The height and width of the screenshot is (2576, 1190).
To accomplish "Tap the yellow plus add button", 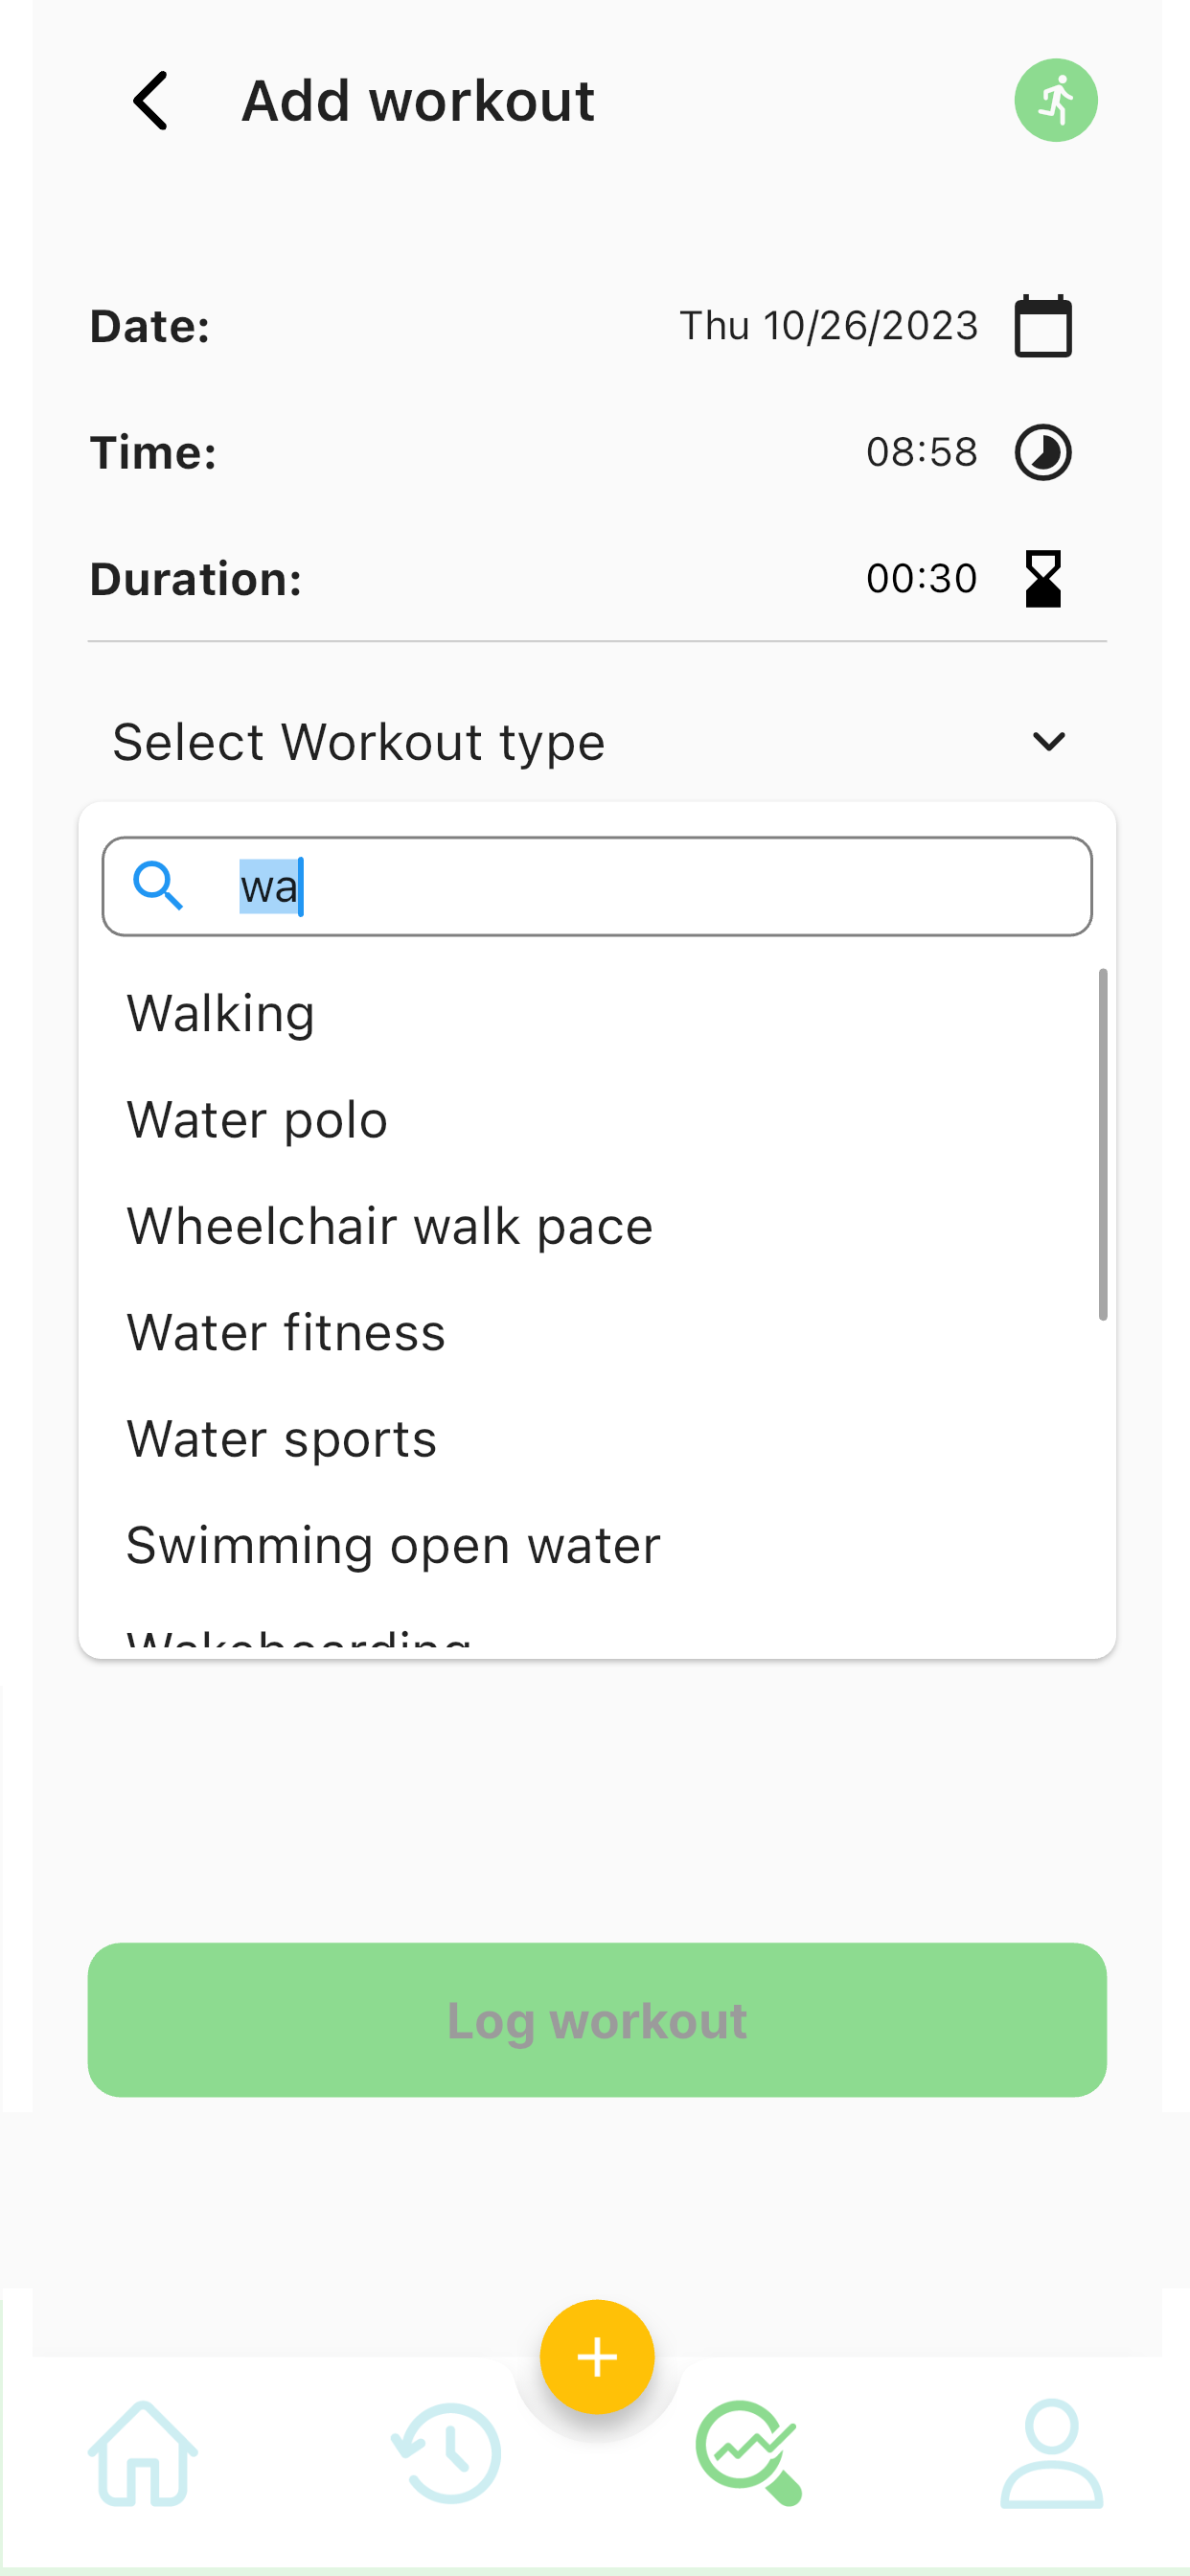I will 597,2357.
